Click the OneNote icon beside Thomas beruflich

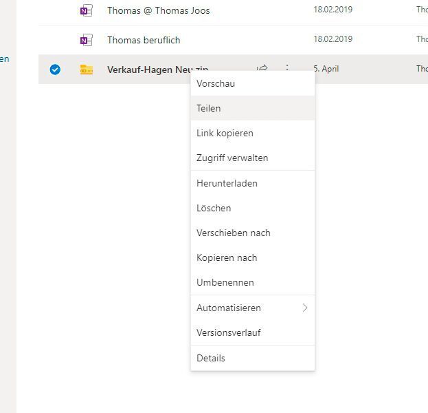86,40
